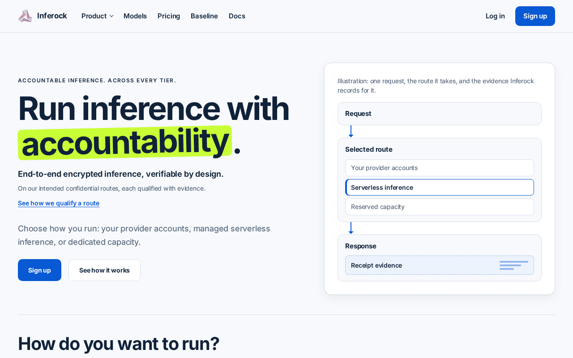The height and width of the screenshot is (358, 573).
Task: Click the 'Response' heading text
Action: click(x=361, y=246)
